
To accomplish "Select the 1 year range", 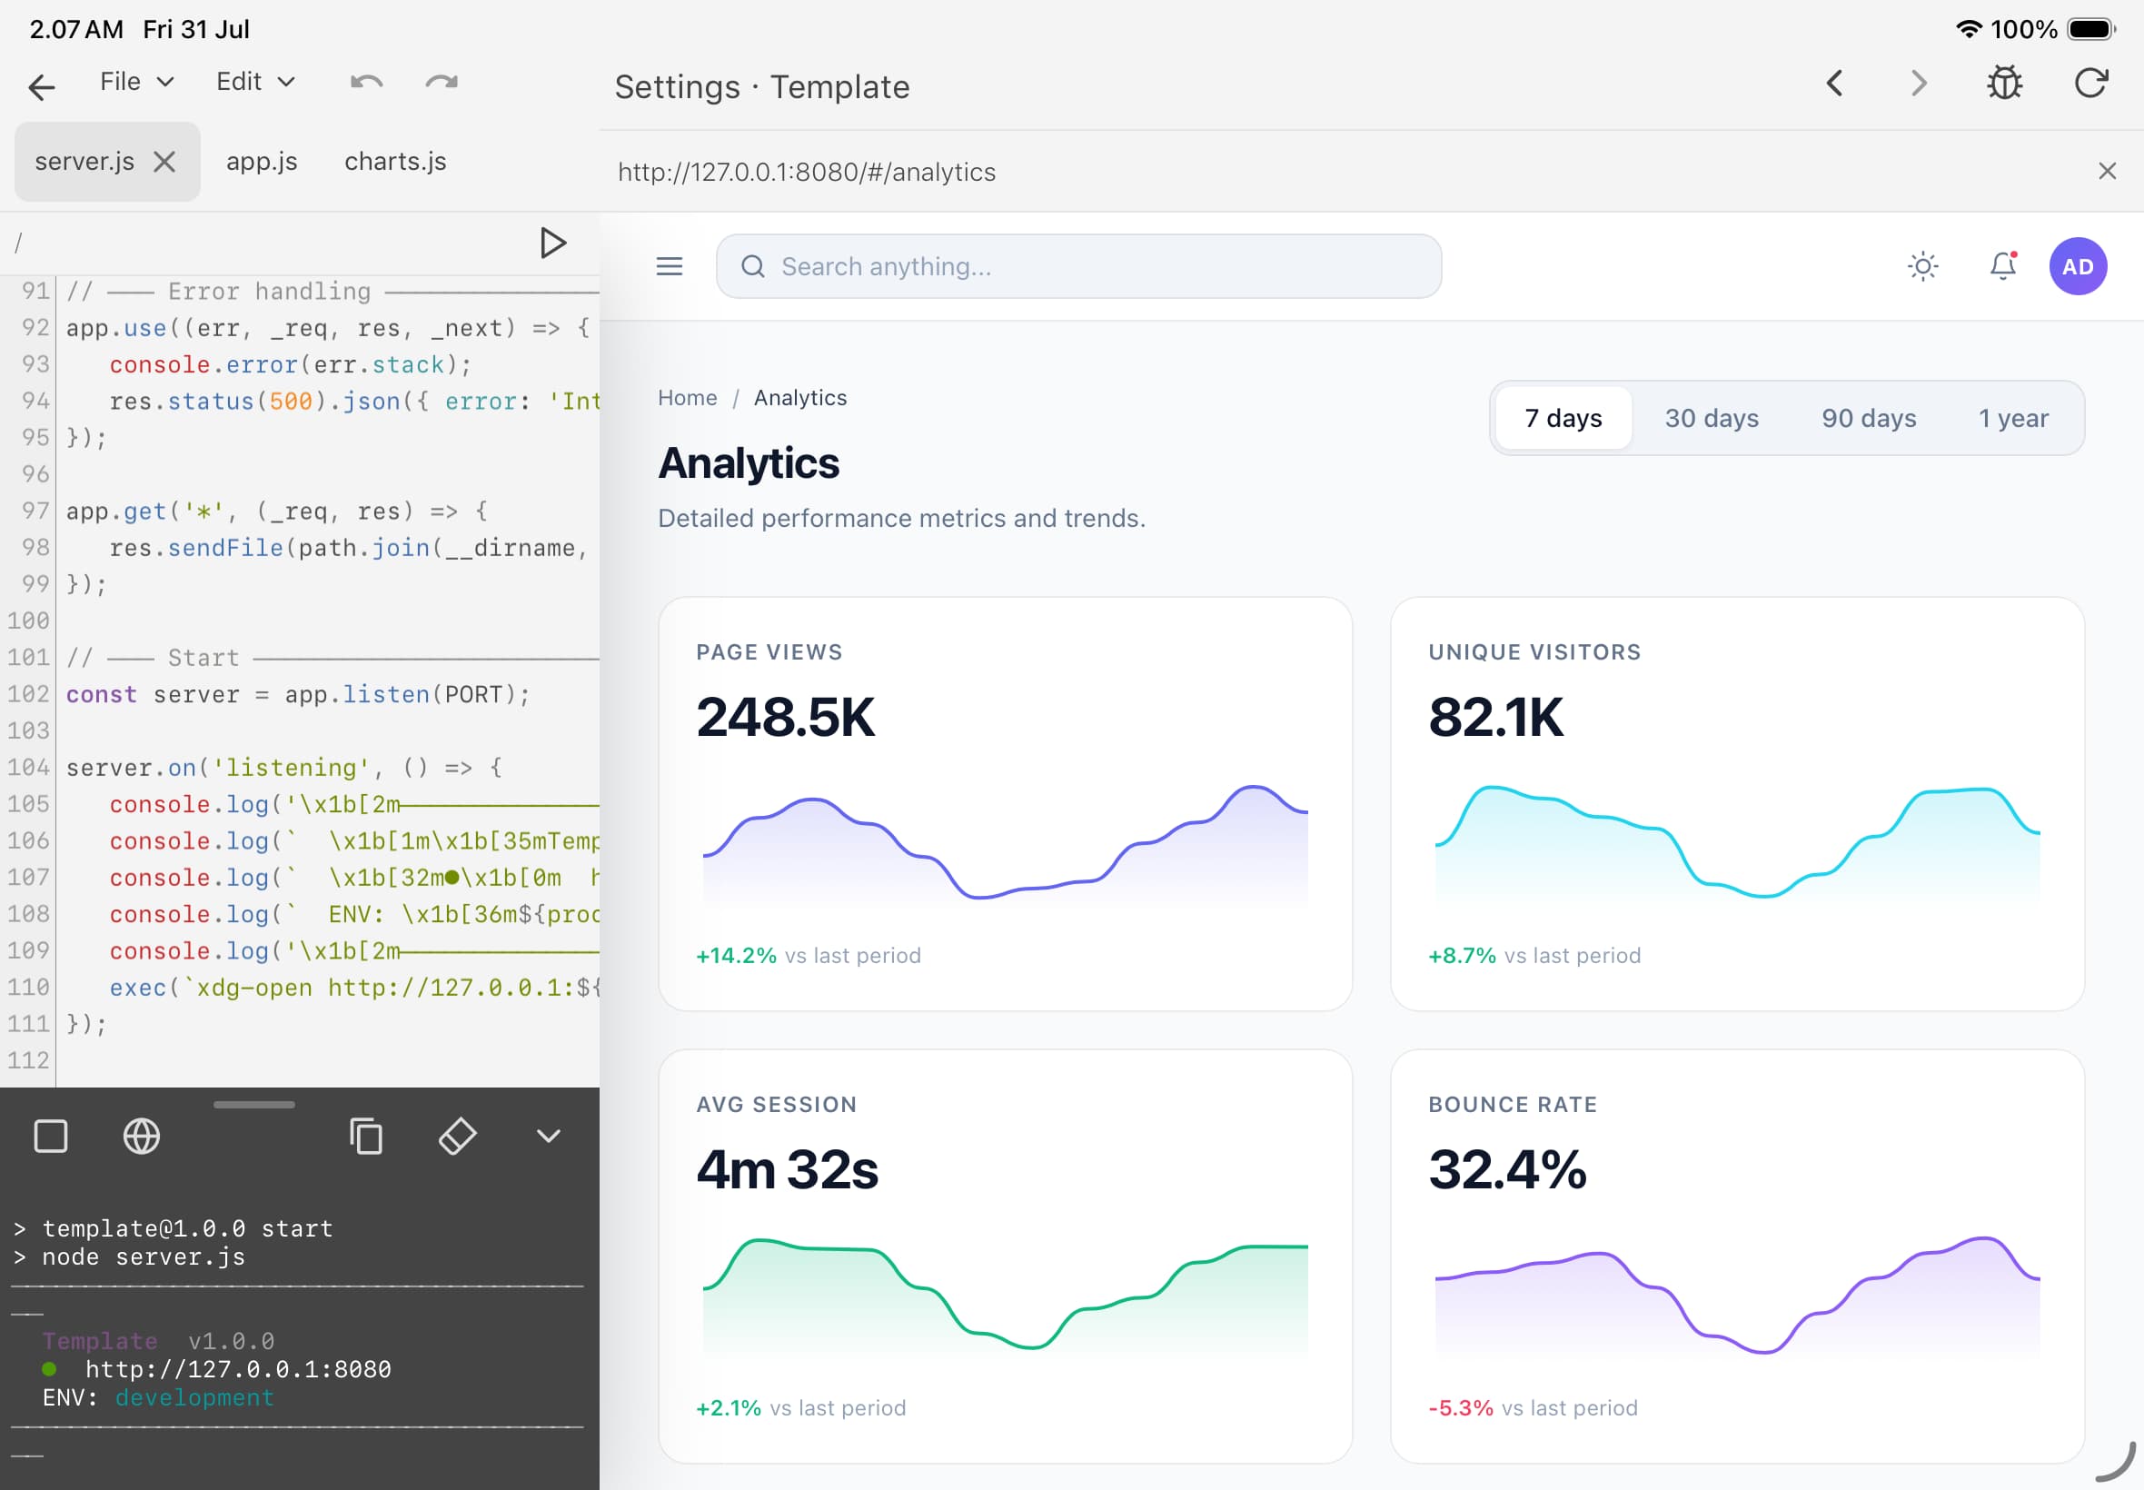I will click(x=2013, y=418).
